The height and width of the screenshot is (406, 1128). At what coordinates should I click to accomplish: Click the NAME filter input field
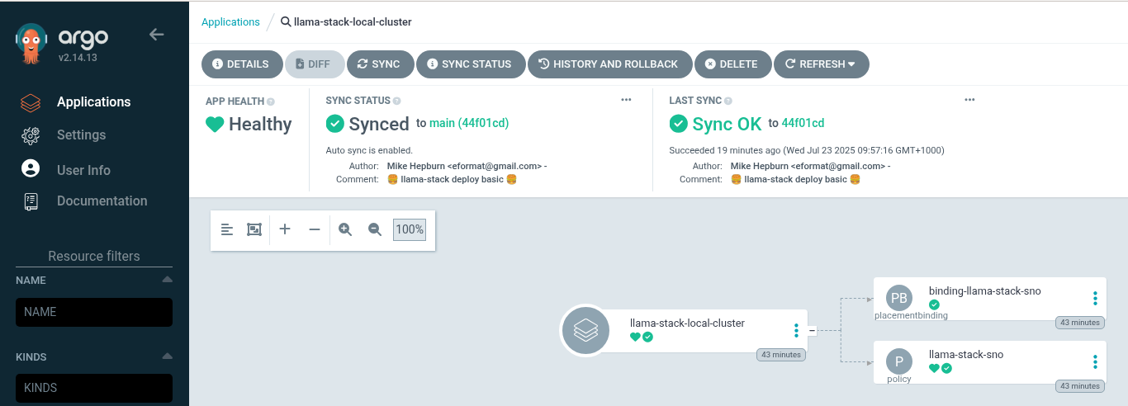pyautogui.click(x=94, y=313)
